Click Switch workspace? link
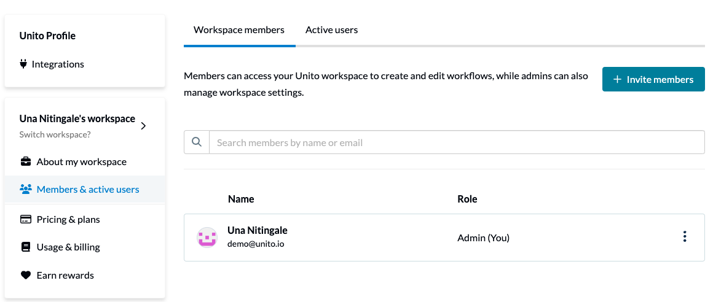This screenshot has width=713, height=302. click(55, 135)
